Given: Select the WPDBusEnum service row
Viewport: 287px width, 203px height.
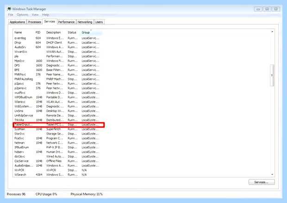Looking at the screenshot, I should coord(57,97).
